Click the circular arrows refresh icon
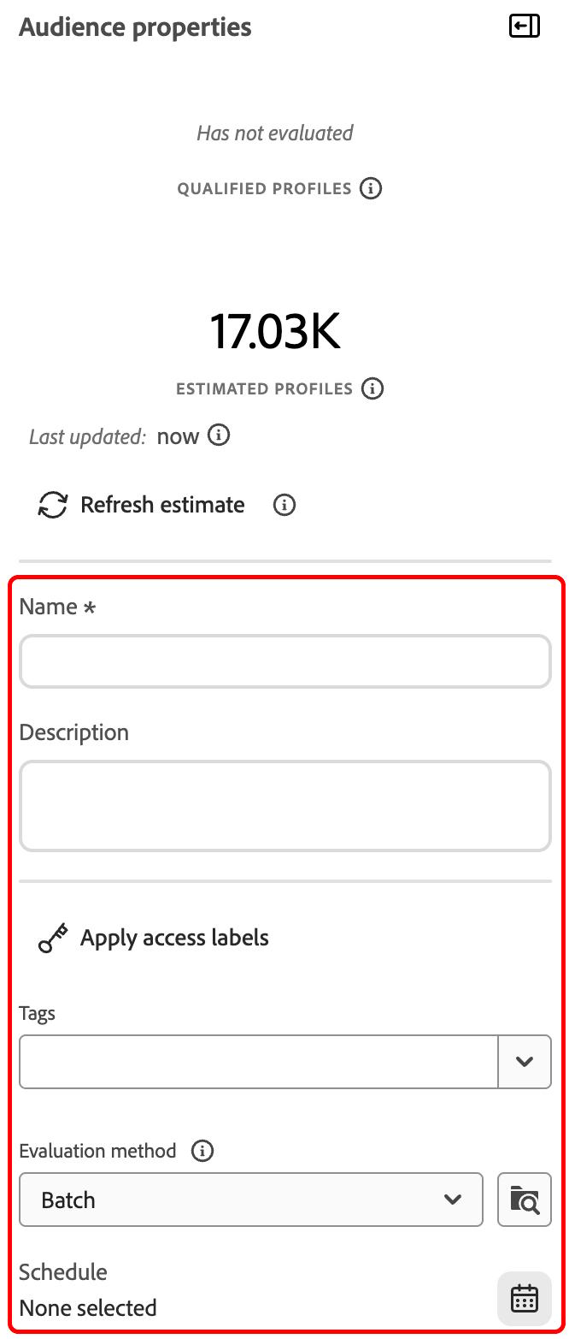569x1339 pixels. [53, 505]
